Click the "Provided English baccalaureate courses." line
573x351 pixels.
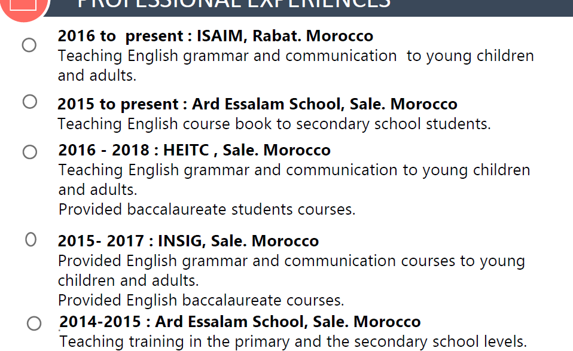(201, 300)
